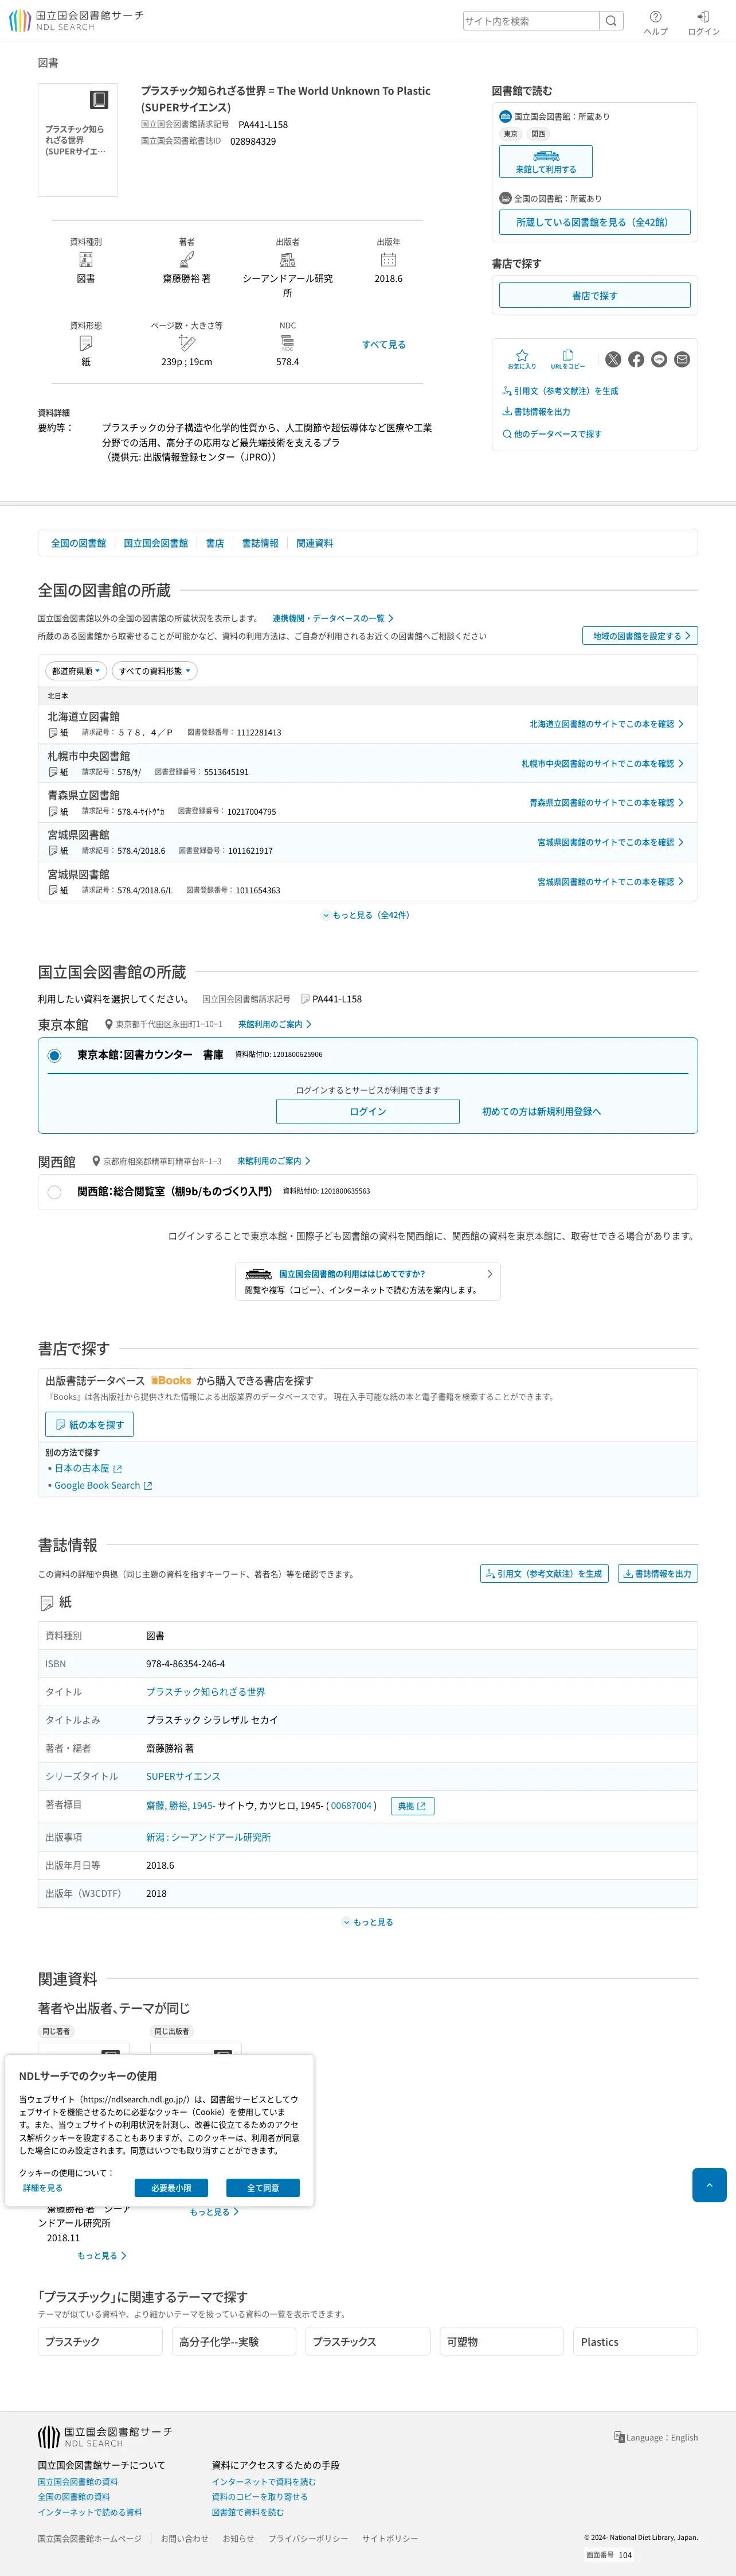Open プライバシーポリシー footer link

click(308, 2538)
